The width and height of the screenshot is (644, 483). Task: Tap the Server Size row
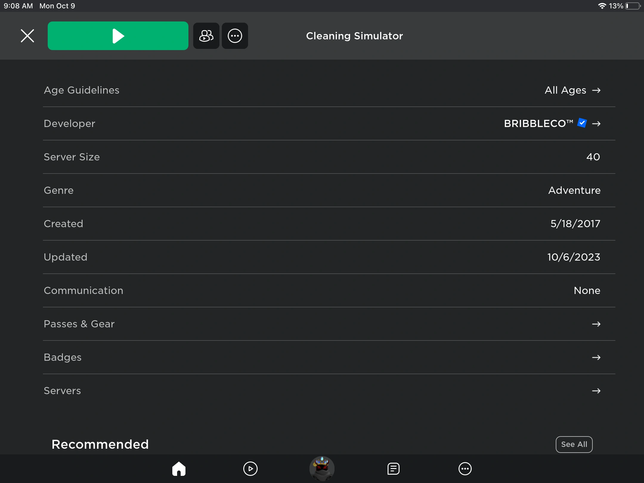click(x=329, y=157)
